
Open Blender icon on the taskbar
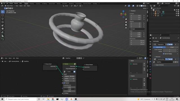[71, 99]
